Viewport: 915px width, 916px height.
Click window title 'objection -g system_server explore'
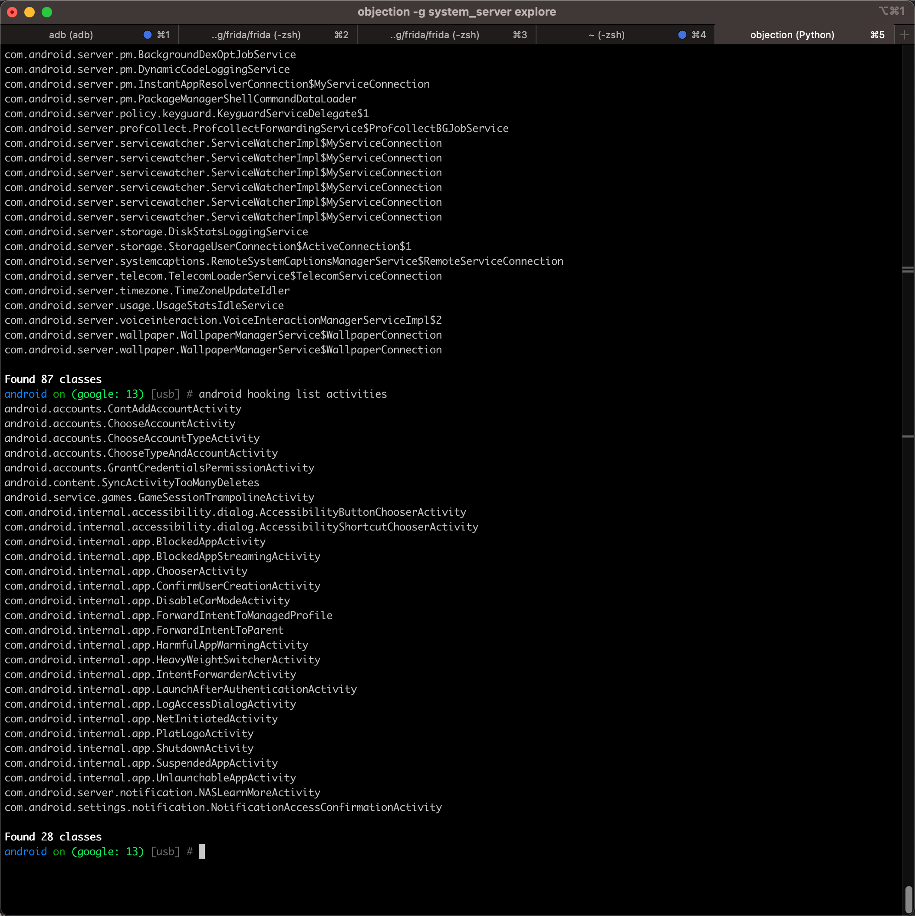tap(457, 12)
